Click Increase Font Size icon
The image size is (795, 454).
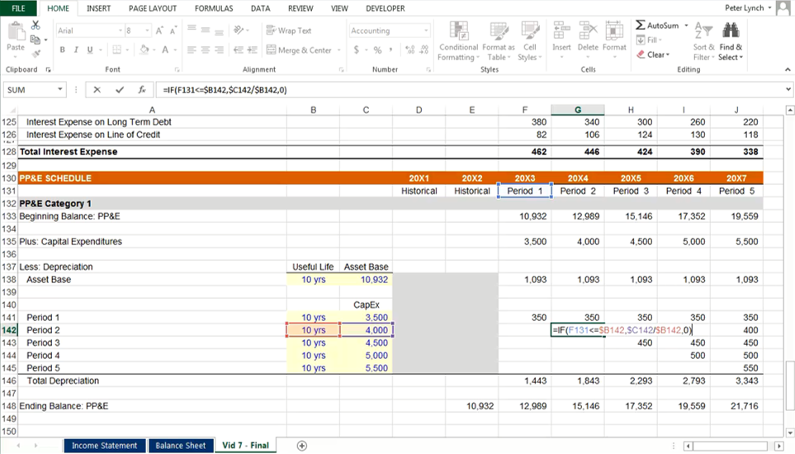pos(159,31)
